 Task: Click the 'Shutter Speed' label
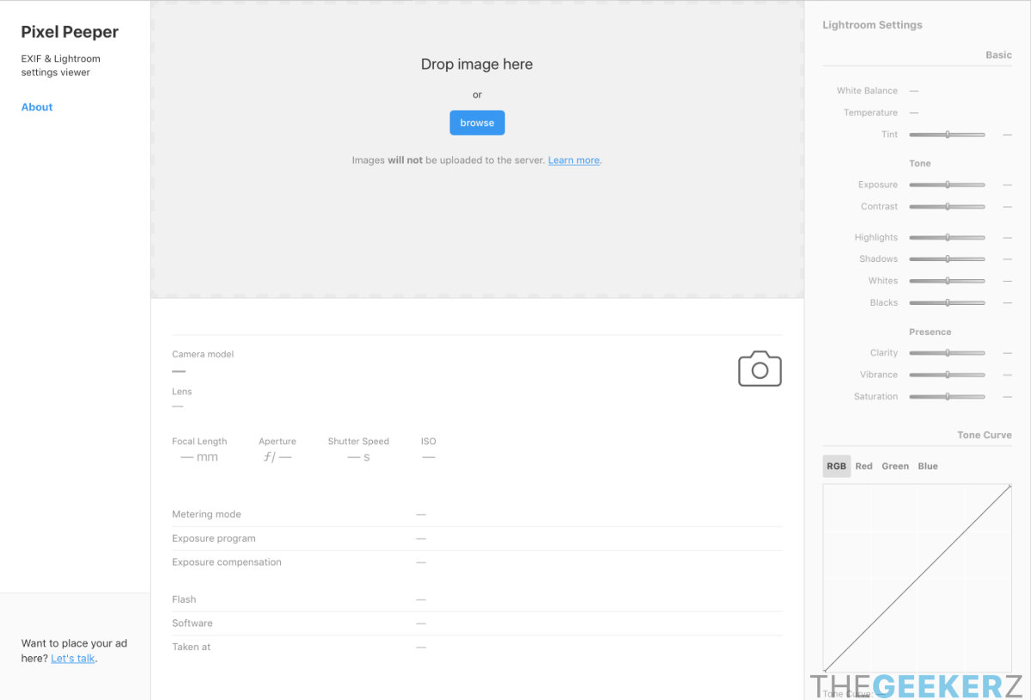(358, 441)
